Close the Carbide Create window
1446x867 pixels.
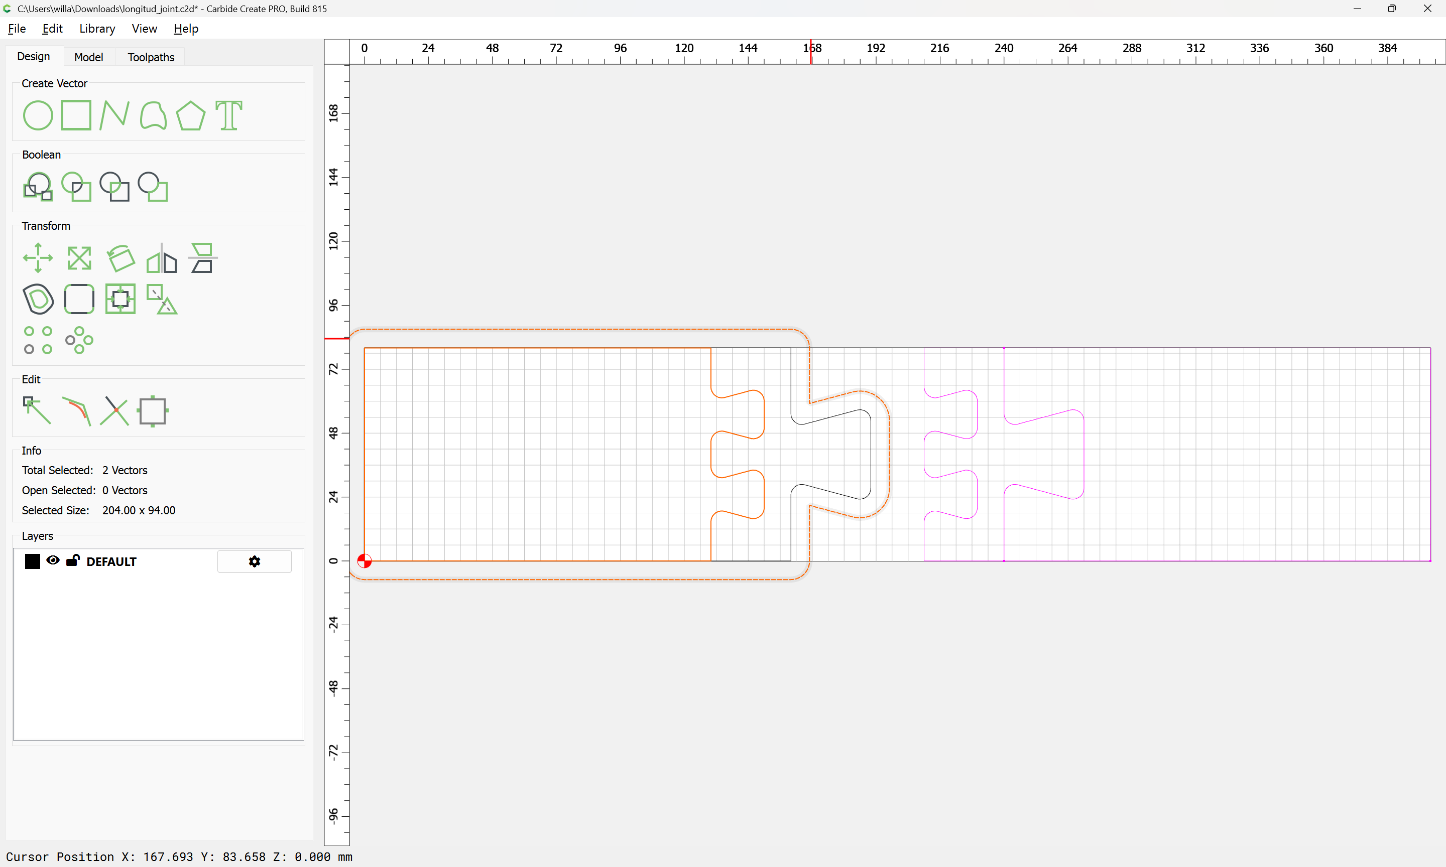coord(1427,9)
